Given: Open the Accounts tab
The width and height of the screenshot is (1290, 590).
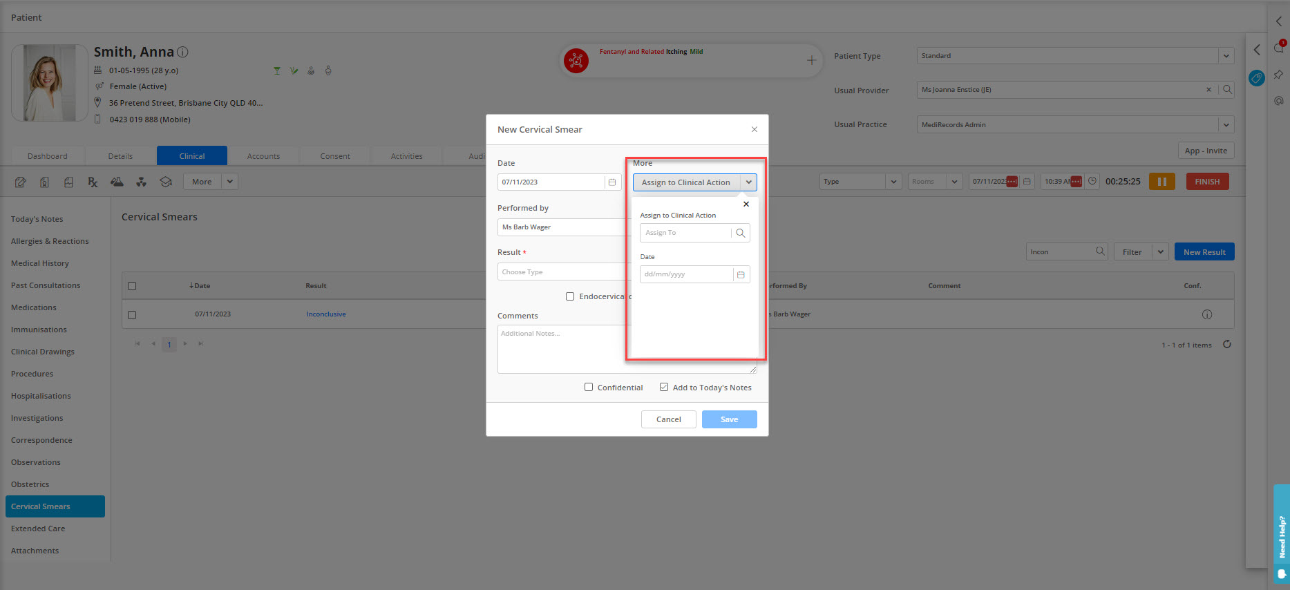Looking at the screenshot, I should pos(263,156).
